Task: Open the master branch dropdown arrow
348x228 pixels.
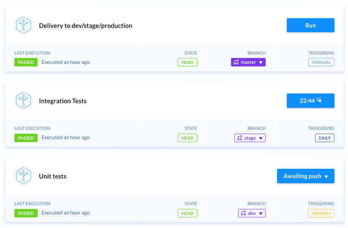Action: [x=261, y=63]
